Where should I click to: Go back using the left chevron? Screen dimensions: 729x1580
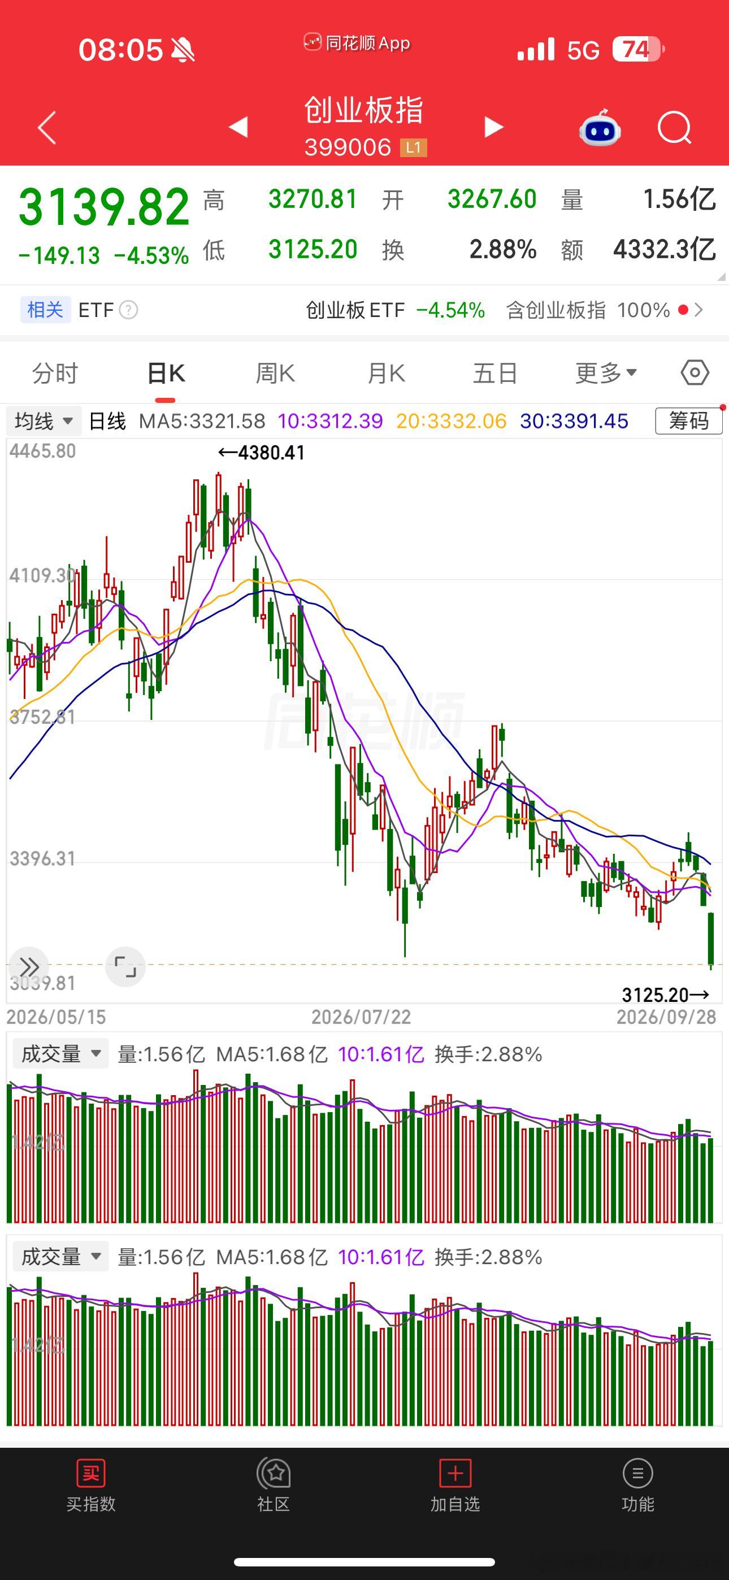pos(47,128)
